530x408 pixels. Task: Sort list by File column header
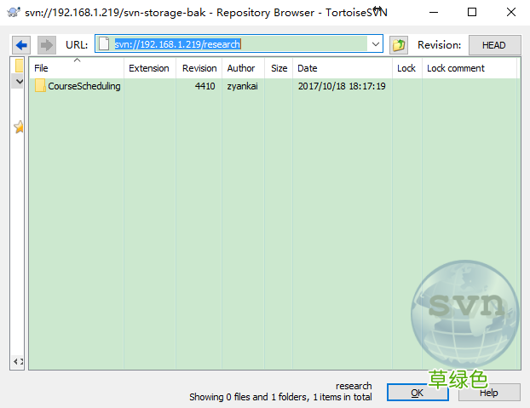[x=77, y=68]
